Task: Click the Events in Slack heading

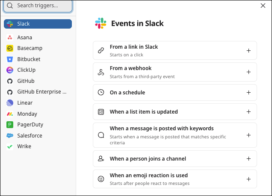Action: pos(137,23)
